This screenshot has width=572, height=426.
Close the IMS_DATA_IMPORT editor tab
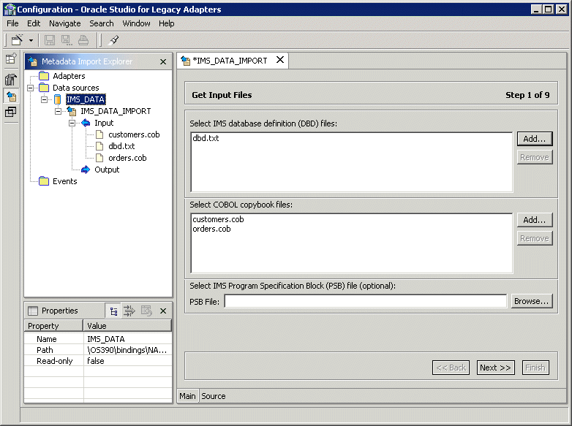(x=280, y=60)
